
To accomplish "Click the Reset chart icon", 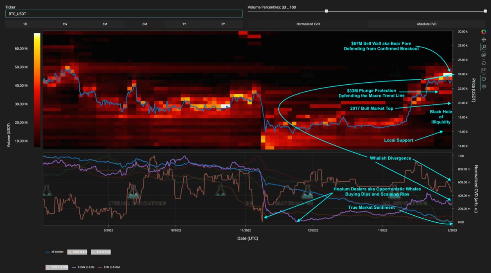I will point(484,63).
